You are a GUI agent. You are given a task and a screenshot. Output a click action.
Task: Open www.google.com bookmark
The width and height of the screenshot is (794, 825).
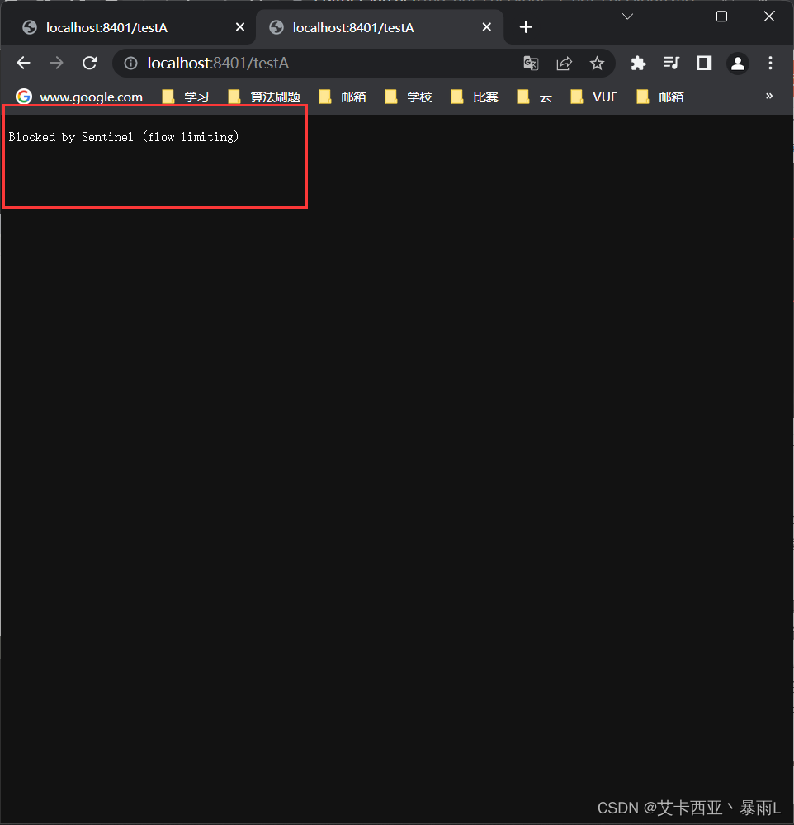pyautogui.click(x=79, y=97)
